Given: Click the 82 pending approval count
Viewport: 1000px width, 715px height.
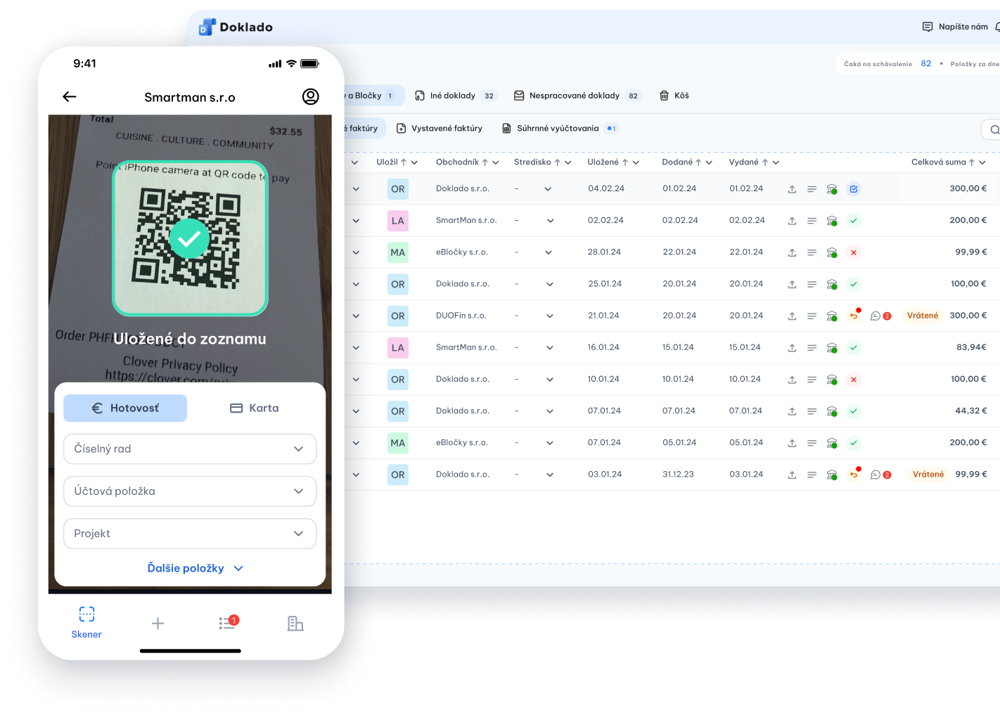Looking at the screenshot, I should (926, 63).
